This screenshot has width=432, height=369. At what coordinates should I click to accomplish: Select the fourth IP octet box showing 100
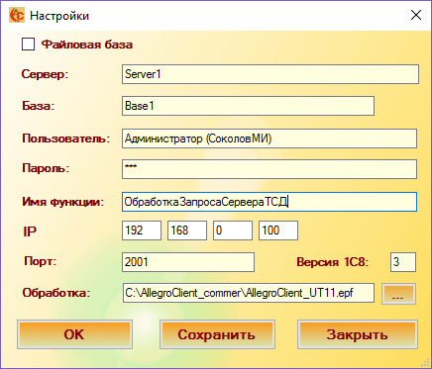pyautogui.click(x=278, y=231)
